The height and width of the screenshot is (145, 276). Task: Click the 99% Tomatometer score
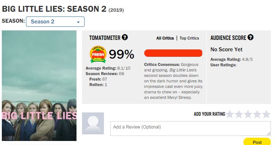(122, 54)
